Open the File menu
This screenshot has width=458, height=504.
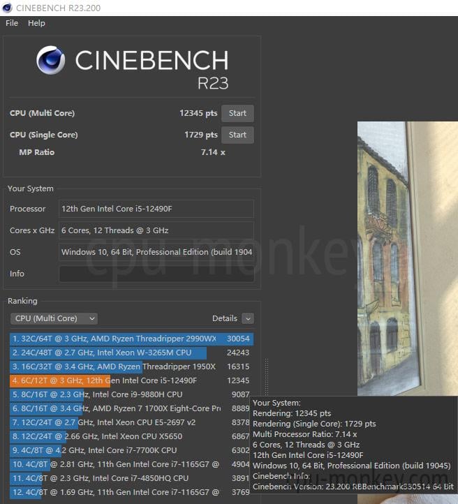[12, 23]
